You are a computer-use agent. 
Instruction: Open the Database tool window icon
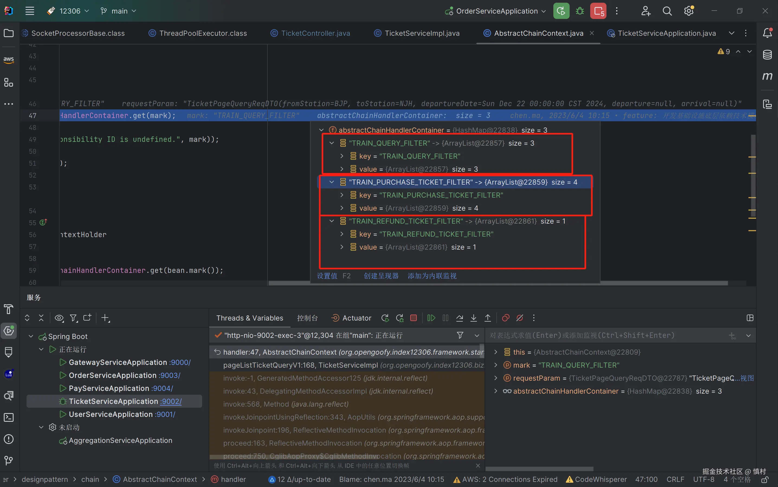[x=767, y=54]
